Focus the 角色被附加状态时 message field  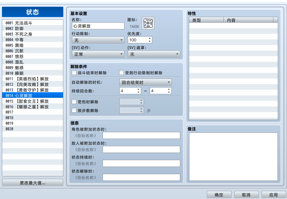[x=141, y=136]
